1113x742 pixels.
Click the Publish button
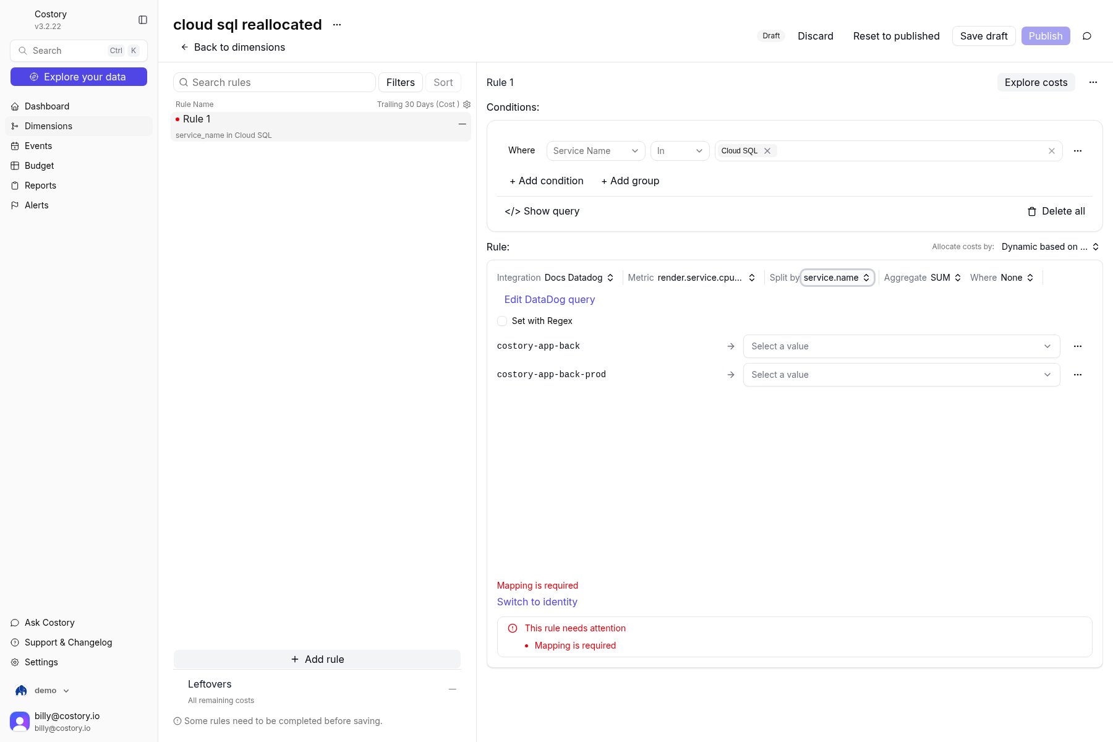[1046, 36]
